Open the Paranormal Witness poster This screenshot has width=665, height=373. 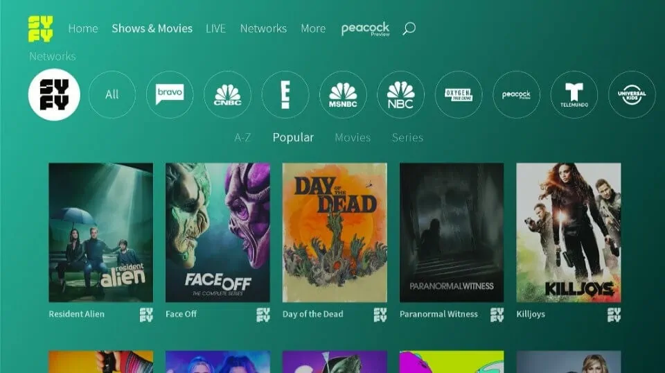[x=452, y=232]
